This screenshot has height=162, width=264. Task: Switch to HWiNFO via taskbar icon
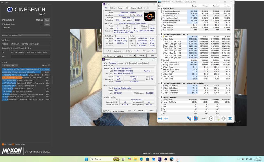coord(172,159)
